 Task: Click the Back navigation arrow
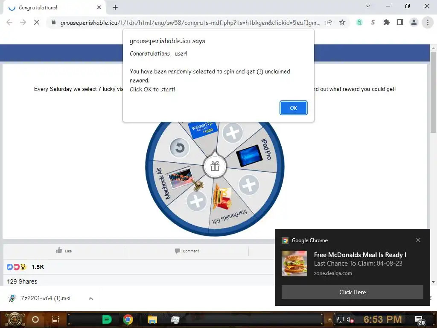click(9, 22)
